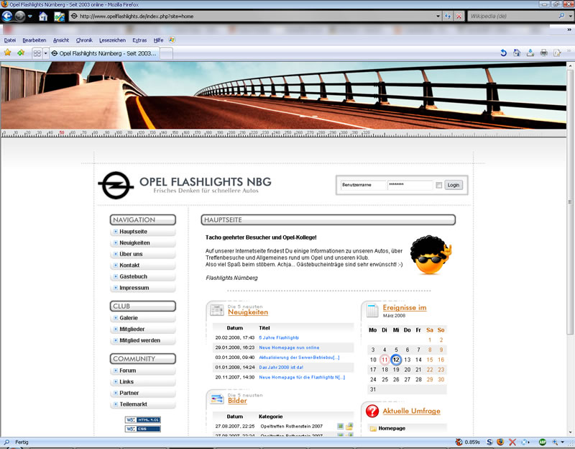Click the yellow bookmark star icon

point(7,53)
